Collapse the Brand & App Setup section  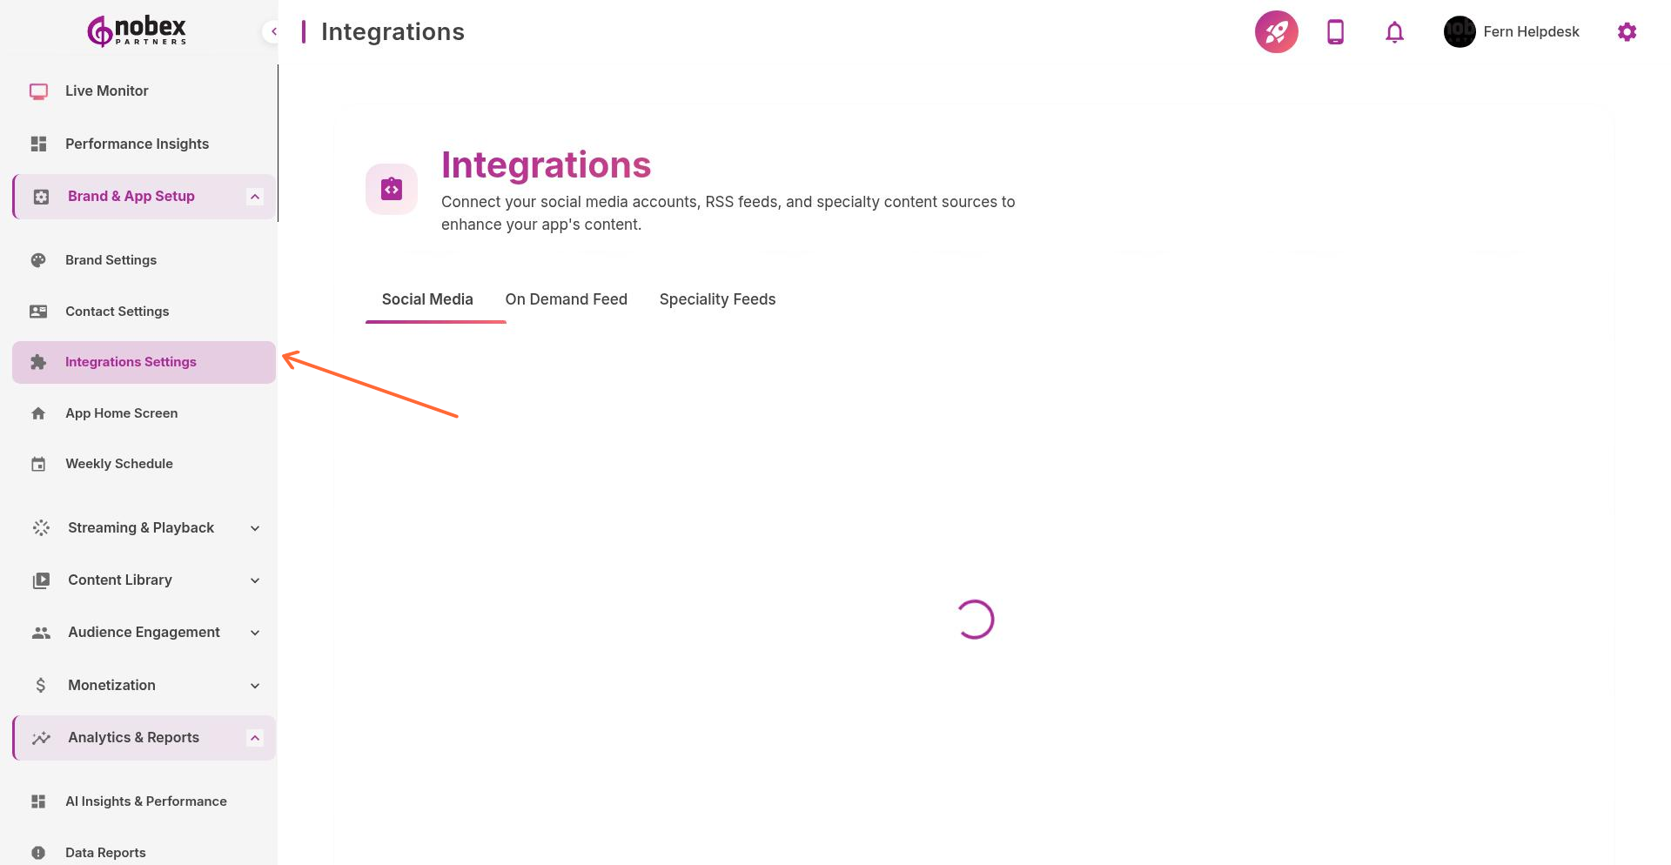click(x=254, y=196)
